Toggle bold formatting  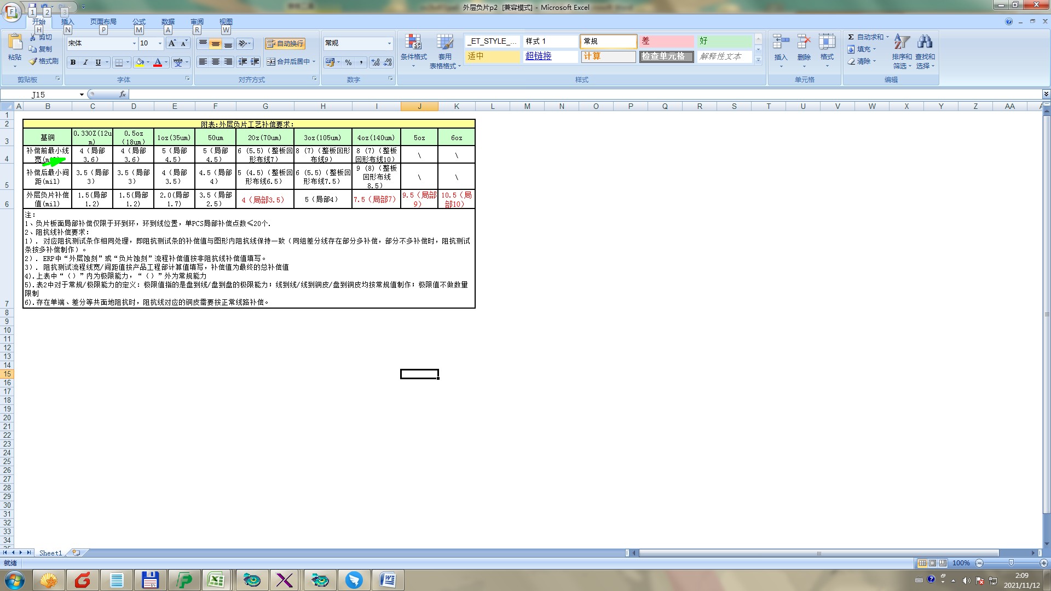73,62
